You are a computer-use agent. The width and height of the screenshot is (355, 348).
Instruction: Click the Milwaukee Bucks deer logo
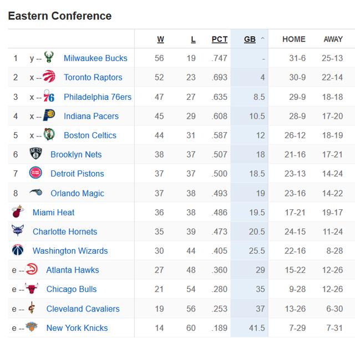pos(49,57)
